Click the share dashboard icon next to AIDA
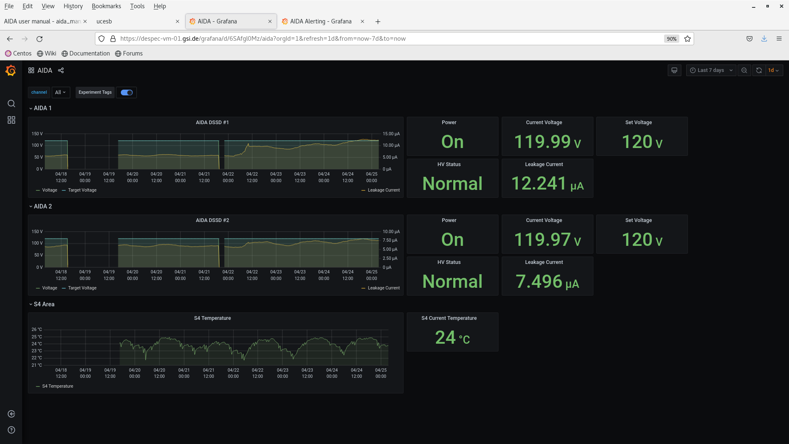Viewport: 789px width, 444px height. tap(61, 70)
